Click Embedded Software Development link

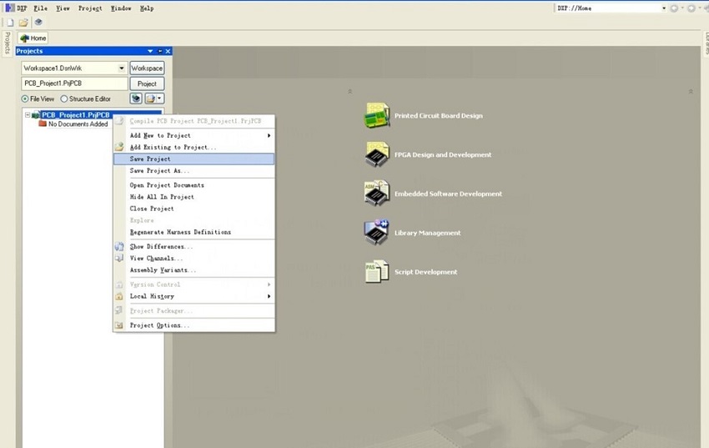click(448, 194)
